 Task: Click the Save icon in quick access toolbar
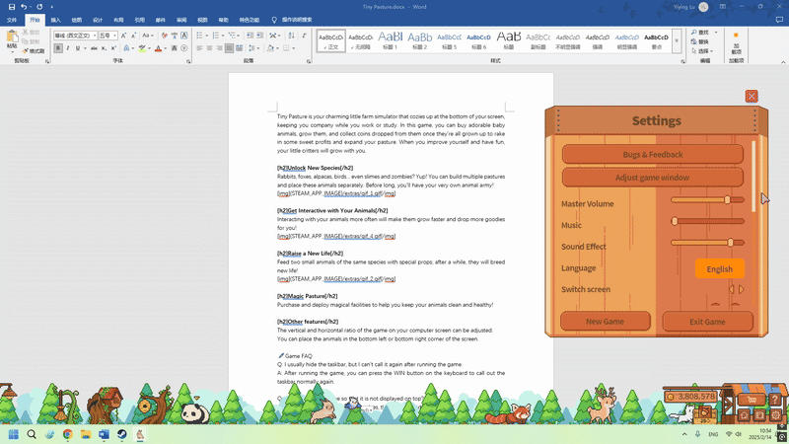(x=9, y=6)
